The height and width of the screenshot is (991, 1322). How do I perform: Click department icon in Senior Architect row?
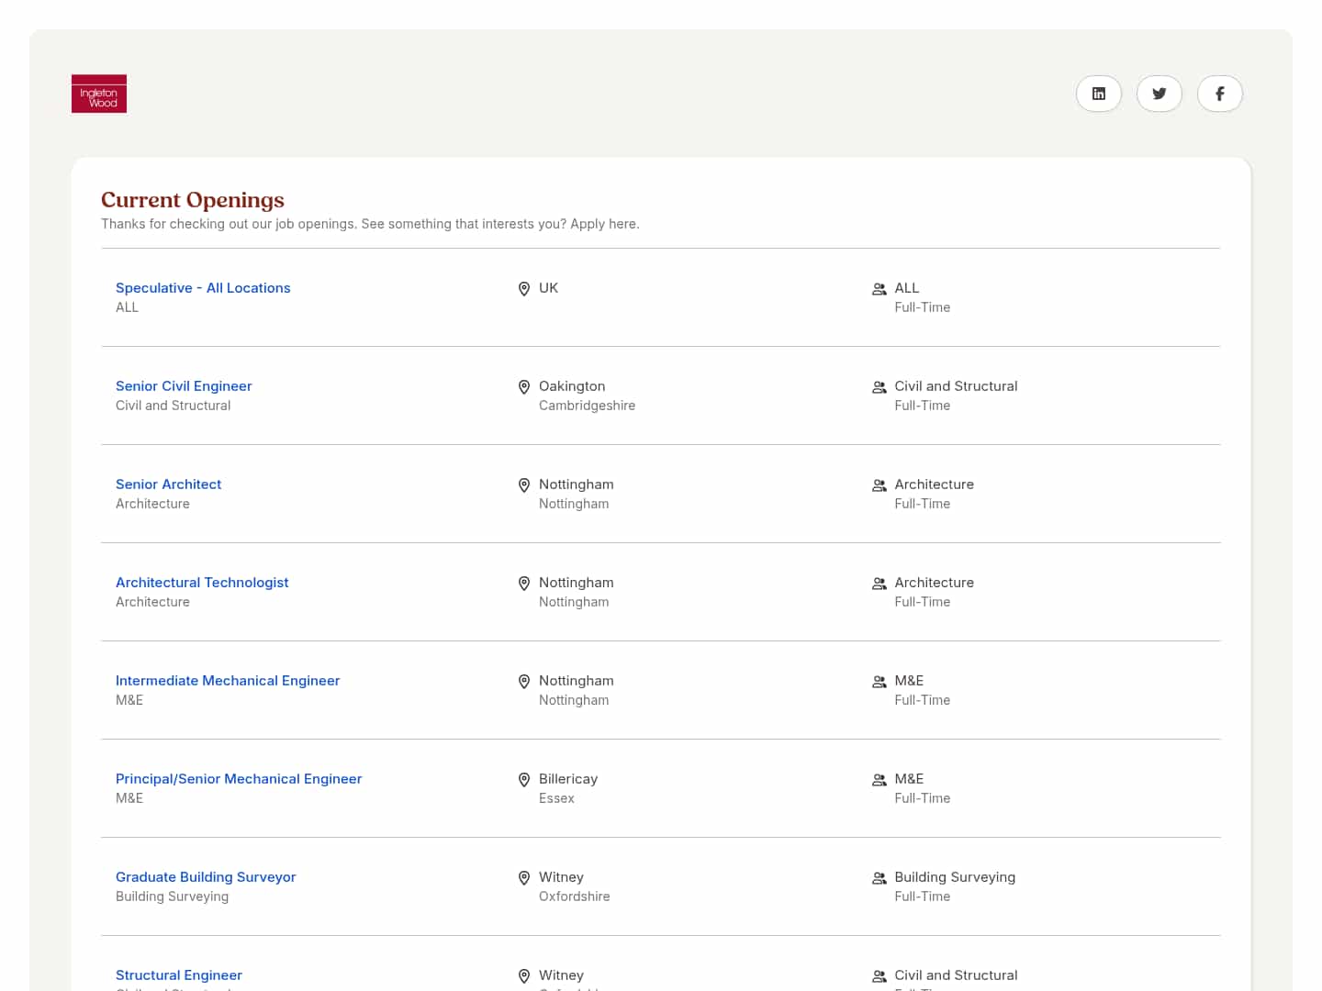pos(879,485)
